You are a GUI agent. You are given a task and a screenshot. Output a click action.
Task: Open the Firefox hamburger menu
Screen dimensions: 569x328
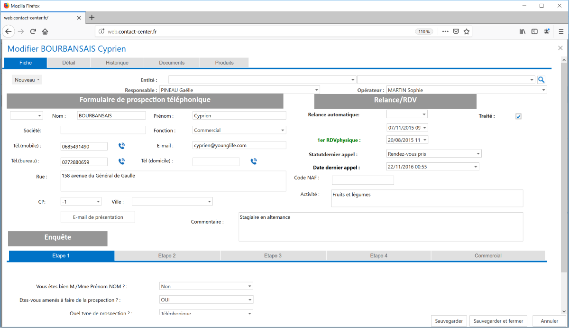click(x=561, y=31)
